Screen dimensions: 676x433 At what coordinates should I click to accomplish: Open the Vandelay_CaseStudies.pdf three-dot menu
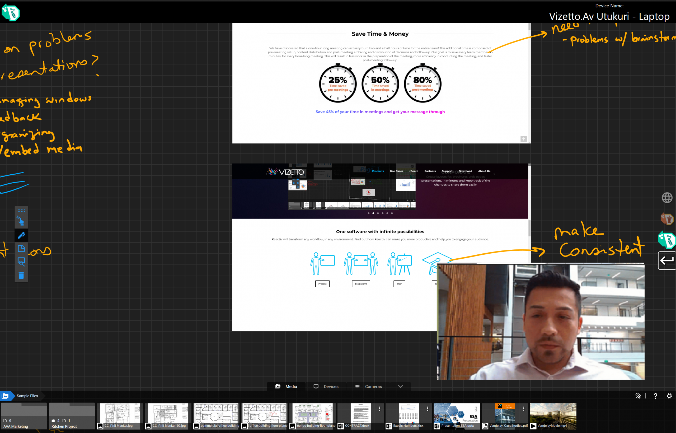tap(523, 408)
